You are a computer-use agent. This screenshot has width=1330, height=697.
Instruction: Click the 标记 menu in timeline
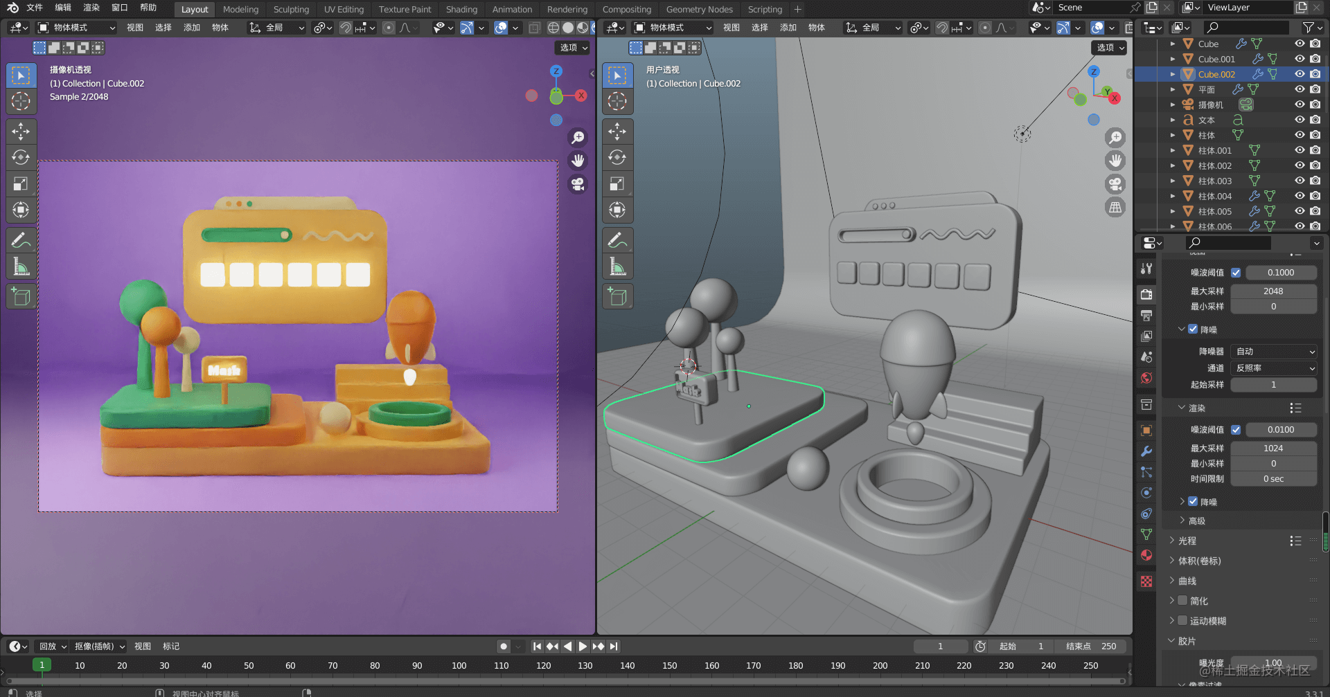pyautogui.click(x=171, y=646)
